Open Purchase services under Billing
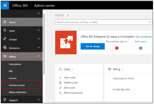This screenshot has height=104, width=154. [x=17, y=85]
